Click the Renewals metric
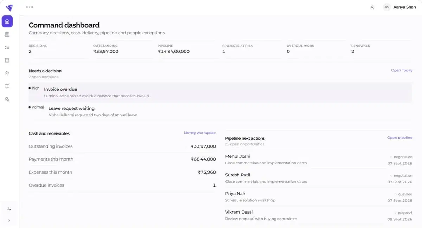 point(360,48)
